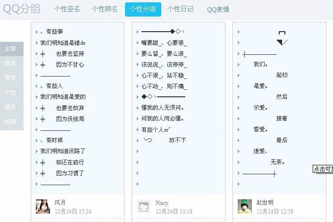The height and width of the screenshot is (222, 333).
Task: Click the line 因为习惯了
Action: point(70,173)
